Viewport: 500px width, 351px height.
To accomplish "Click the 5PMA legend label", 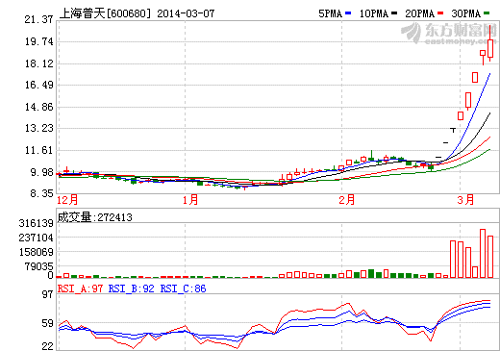I will pos(330,13).
